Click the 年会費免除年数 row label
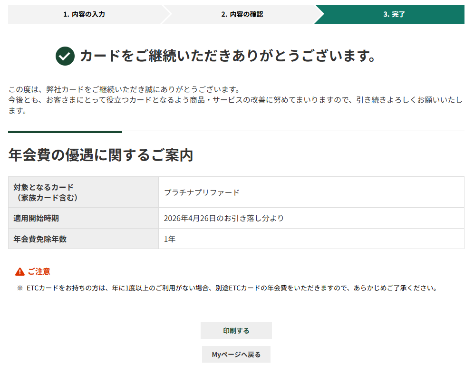This screenshot has height=375, width=474. (40, 239)
